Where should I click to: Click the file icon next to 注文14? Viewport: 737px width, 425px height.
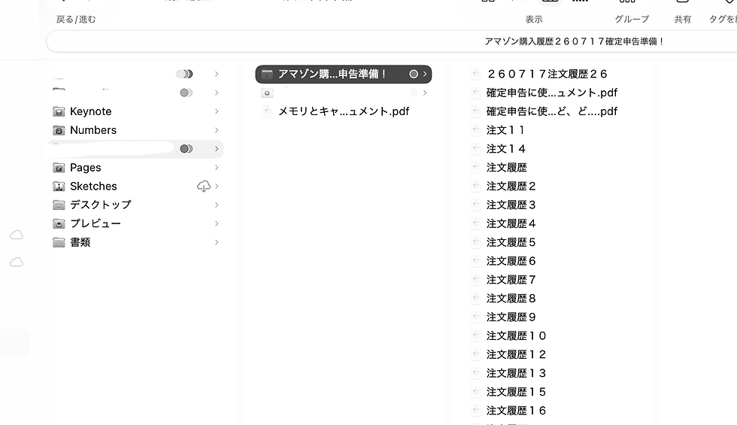pos(475,149)
